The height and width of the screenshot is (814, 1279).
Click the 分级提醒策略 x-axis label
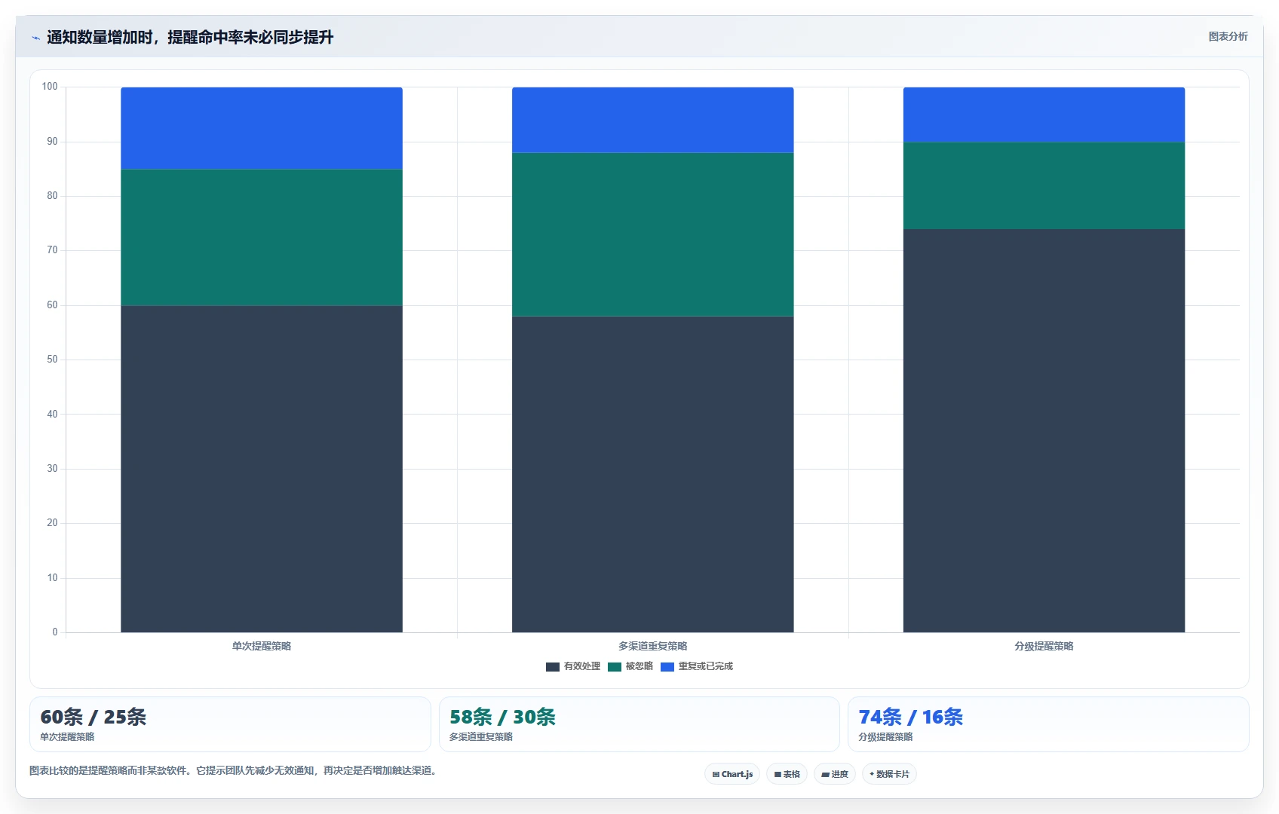1044,646
